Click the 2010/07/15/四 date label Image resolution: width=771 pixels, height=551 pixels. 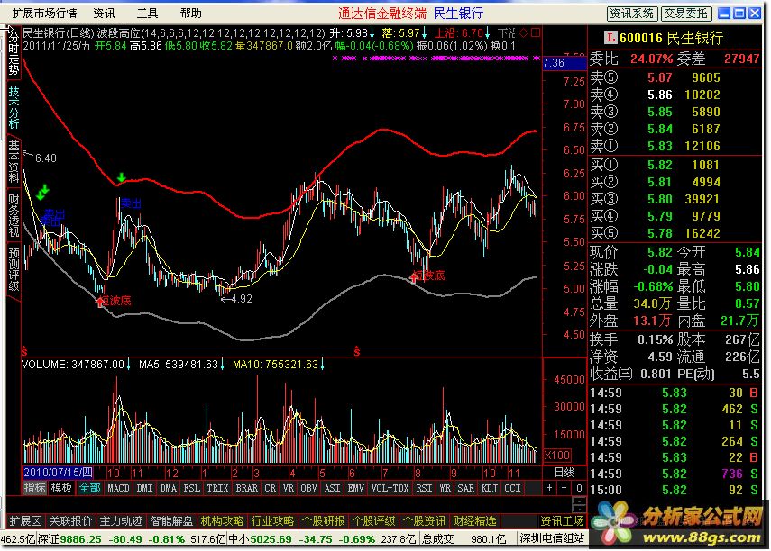[58, 473]
